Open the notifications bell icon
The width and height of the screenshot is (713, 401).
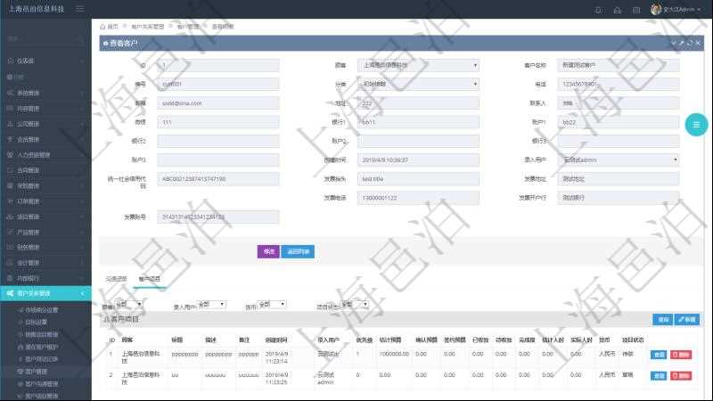click(598, 10)
